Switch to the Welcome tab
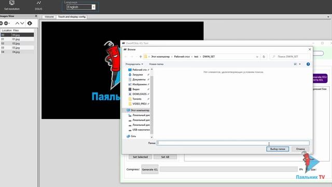The width and height of the screenshot is (332, 187). (49, 17)
